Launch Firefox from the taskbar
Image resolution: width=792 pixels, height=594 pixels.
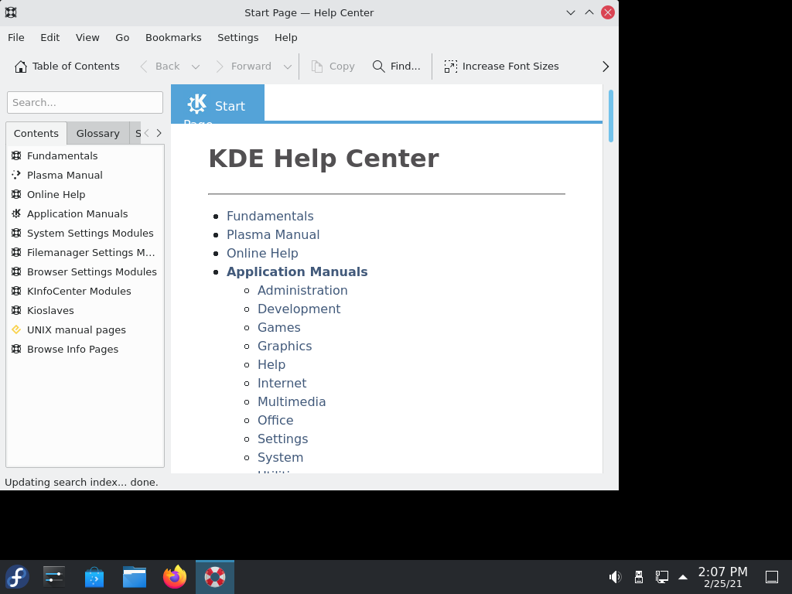175,577
